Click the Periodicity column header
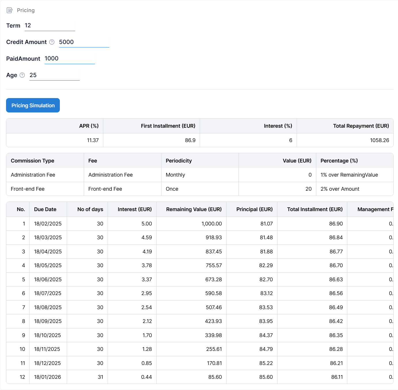The image size is (398, 390). 179,161
